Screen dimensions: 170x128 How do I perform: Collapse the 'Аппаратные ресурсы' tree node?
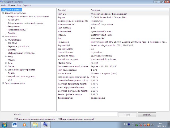3,13
